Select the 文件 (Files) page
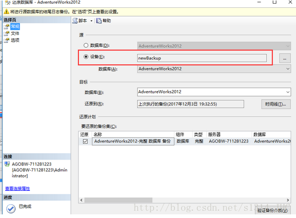Screen dimensions: 296x218 (x=15, y=33)
